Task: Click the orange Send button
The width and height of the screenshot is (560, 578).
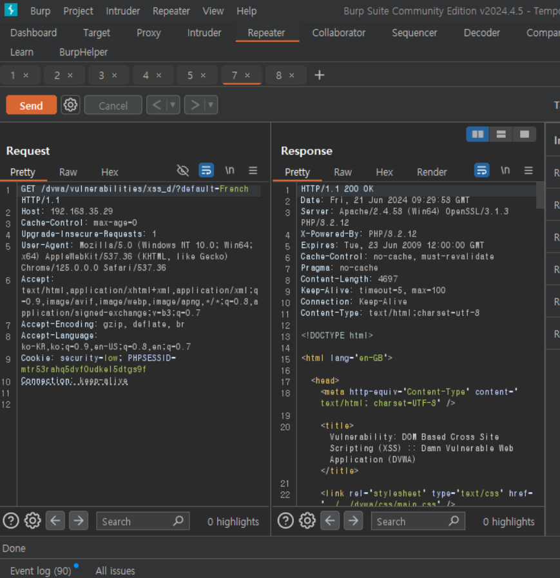Action: [x=31, y=105]
